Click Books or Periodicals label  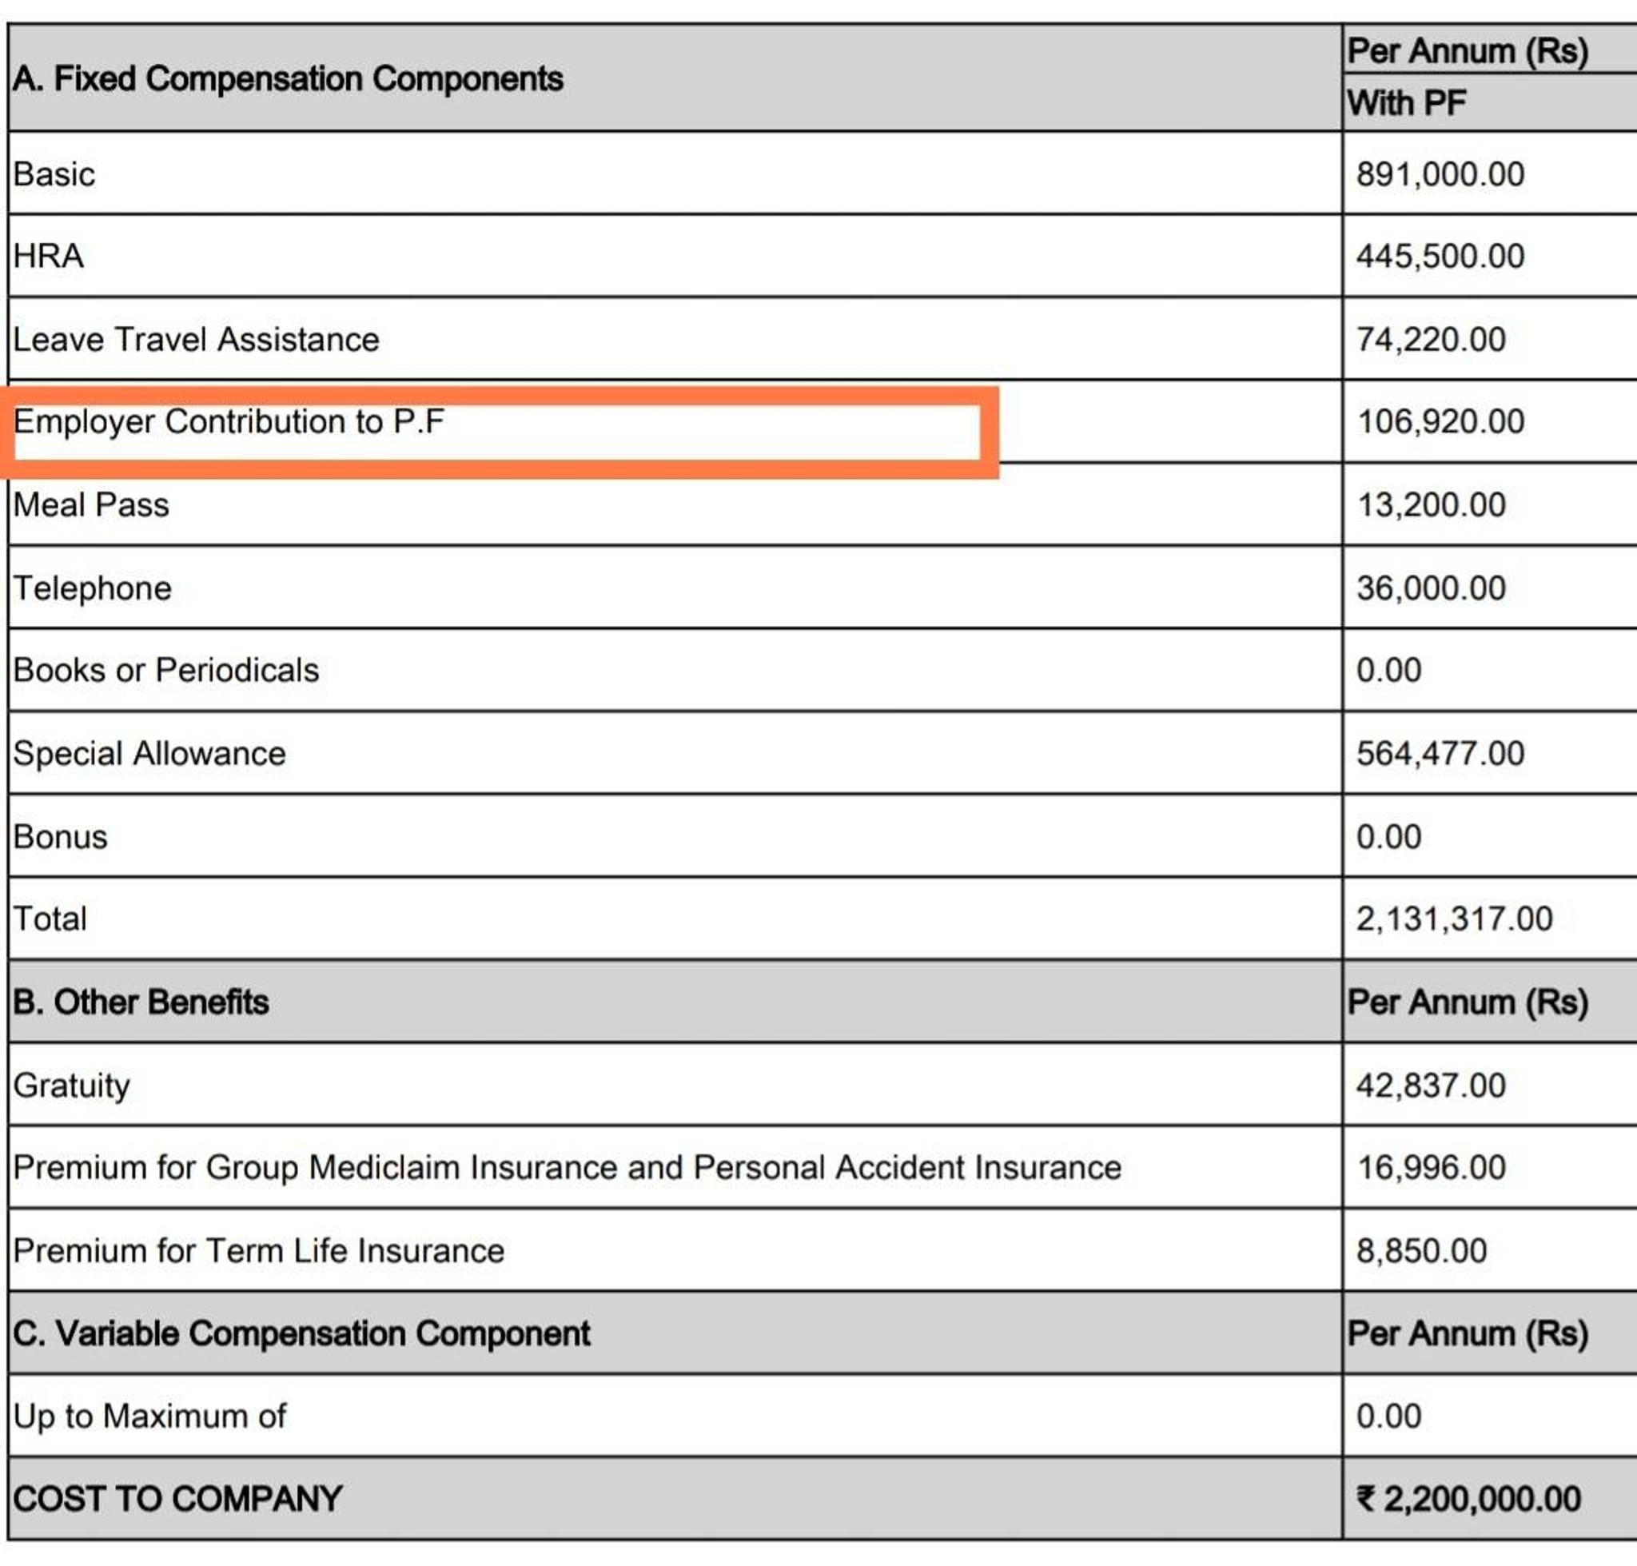pos(166,671)
